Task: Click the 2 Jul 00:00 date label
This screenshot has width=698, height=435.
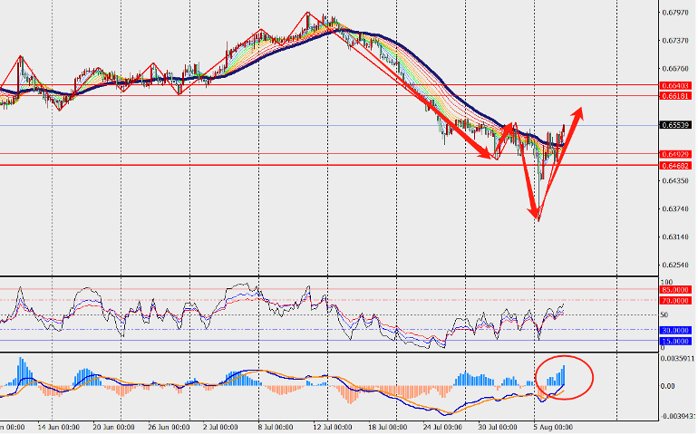Action: [220, 428]
